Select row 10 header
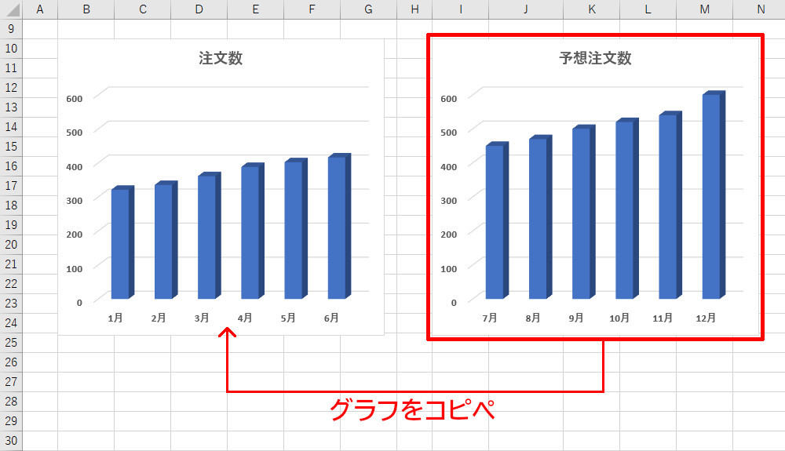 point(11,49)
